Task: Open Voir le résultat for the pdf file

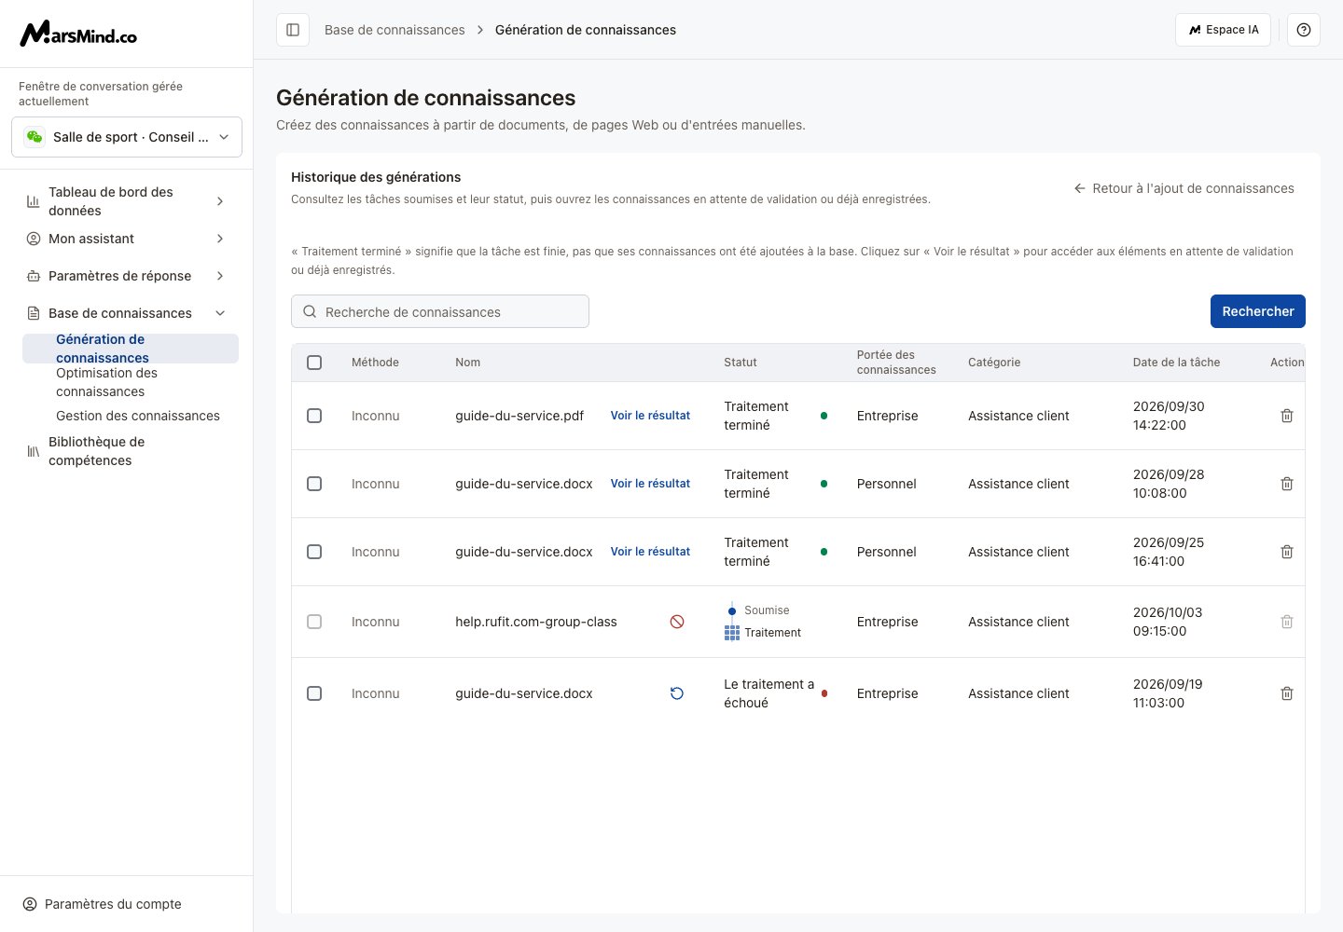Action: point(650,416)
